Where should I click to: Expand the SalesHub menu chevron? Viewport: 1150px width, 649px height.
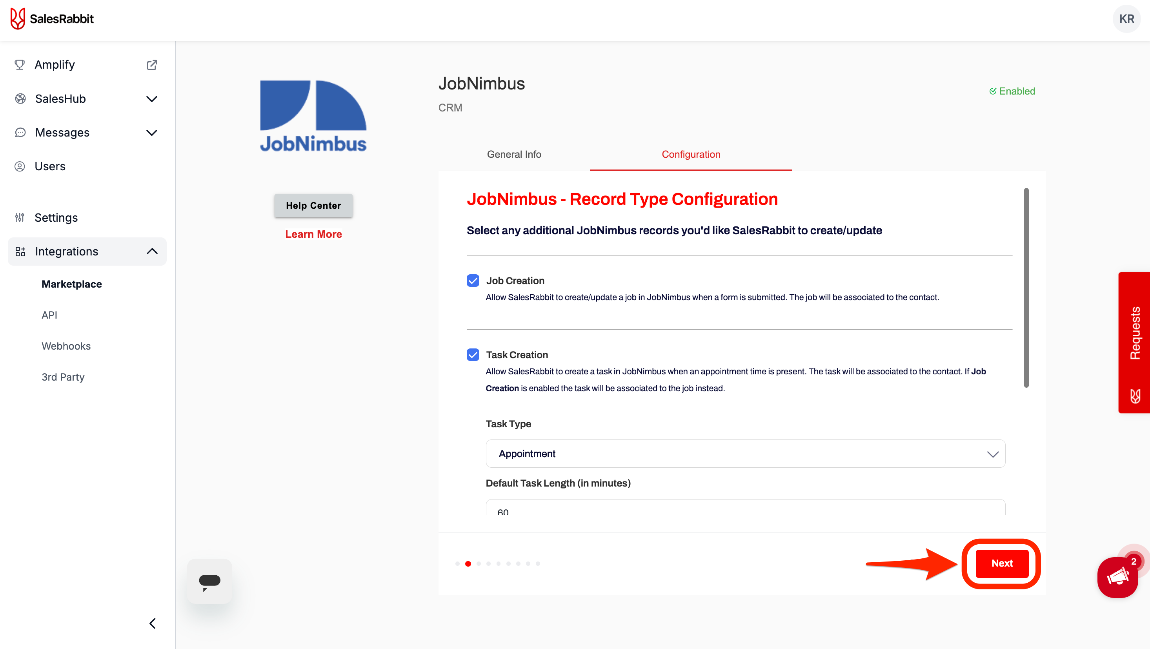152,99
